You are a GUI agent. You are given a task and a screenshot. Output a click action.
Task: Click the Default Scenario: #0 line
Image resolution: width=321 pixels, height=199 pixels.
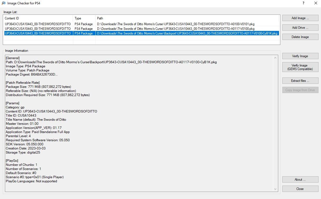(x=21, y=173)
